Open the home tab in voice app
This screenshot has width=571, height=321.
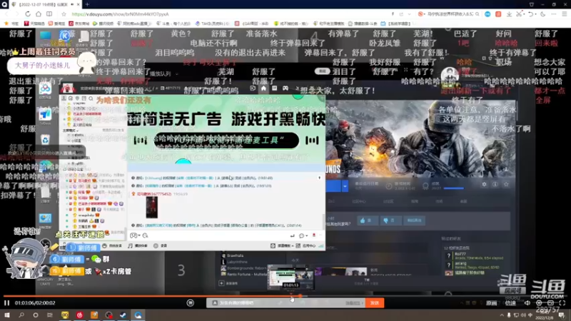[263, 88]
